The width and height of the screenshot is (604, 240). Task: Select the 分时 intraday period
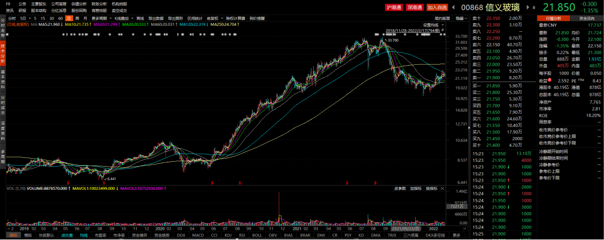click(x=12, y=18)
